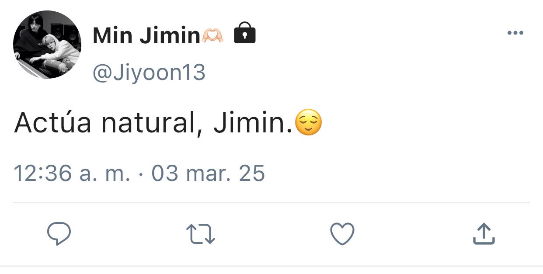
Task: Open the @Jiyoon13 handle link
Action: coord(149,73)
